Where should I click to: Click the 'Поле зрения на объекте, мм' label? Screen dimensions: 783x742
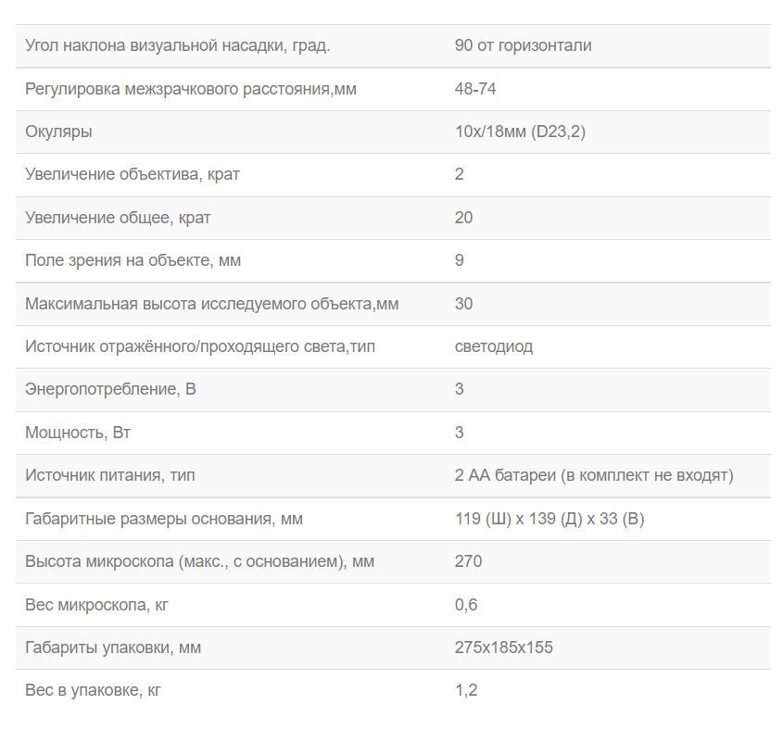pos(133,260)
